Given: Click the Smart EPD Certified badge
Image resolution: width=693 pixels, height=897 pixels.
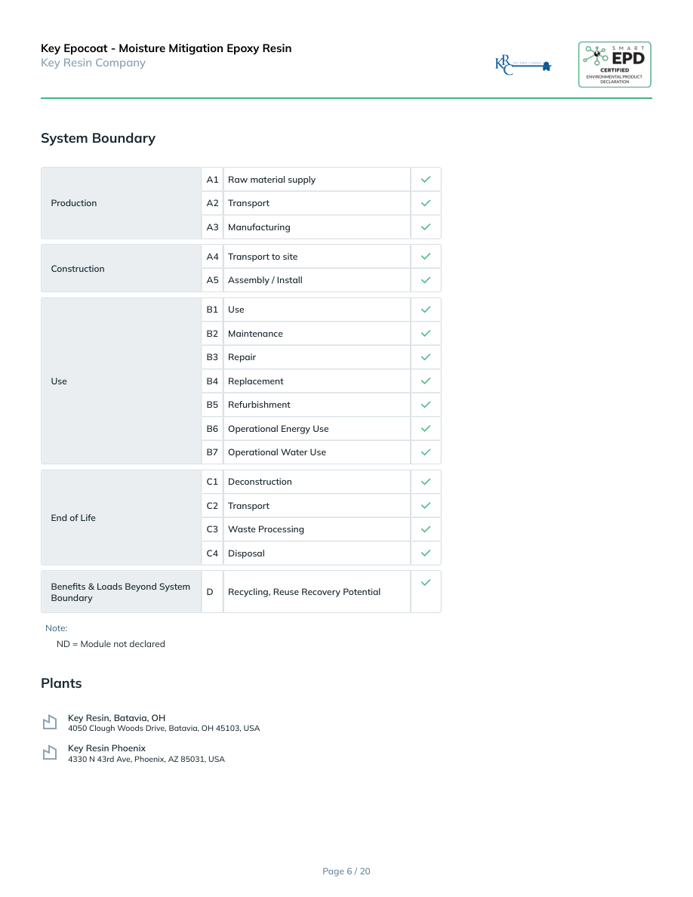Looking at the screenshot, I should tap(614, 65).
